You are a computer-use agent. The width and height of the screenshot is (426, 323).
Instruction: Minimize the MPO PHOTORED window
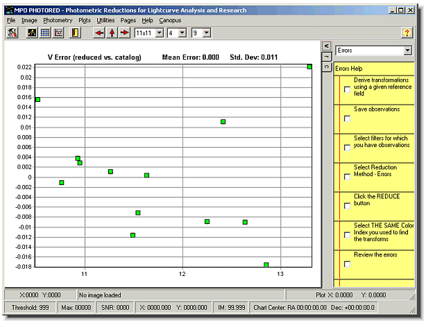tap(392, 10)
